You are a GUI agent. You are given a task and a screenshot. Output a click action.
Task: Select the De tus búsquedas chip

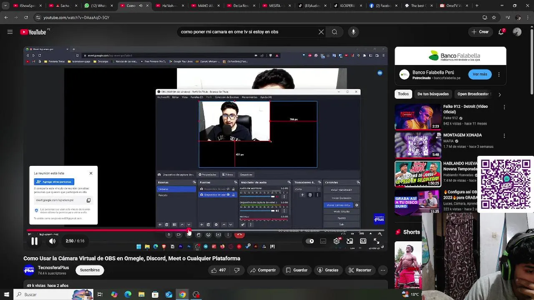pyautogui.click(x=433, y=94)
